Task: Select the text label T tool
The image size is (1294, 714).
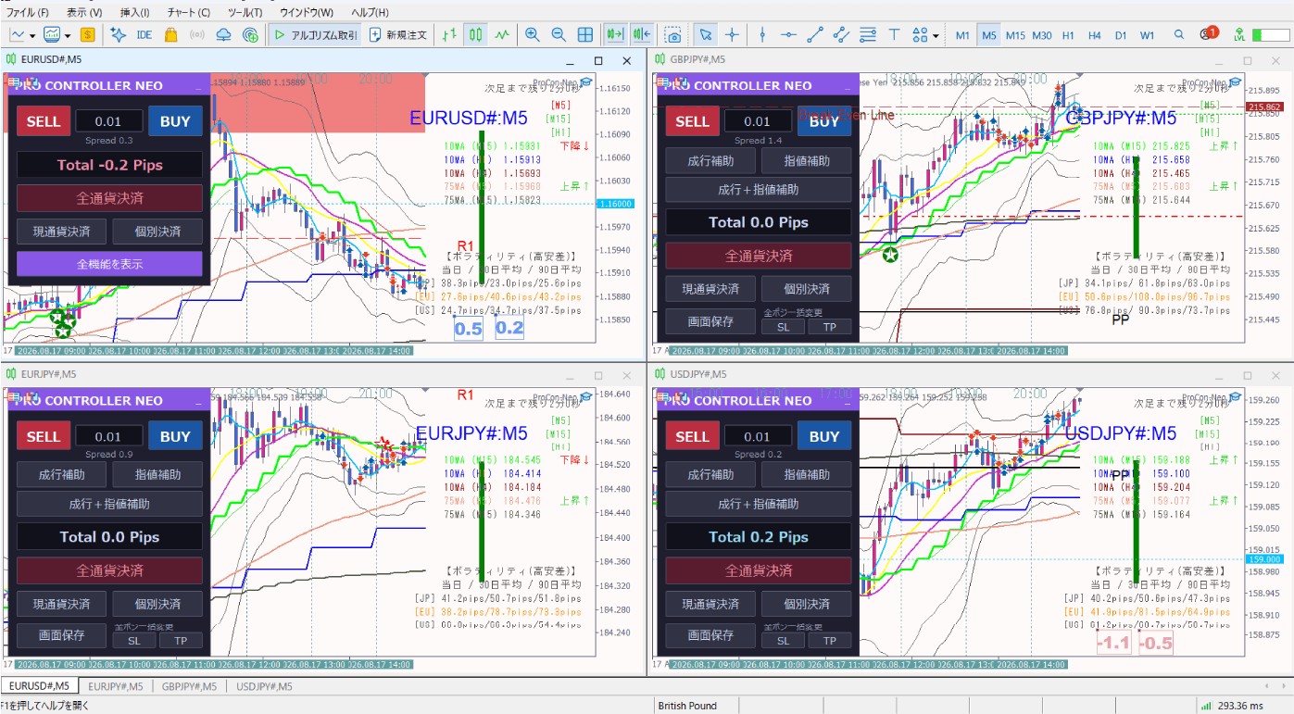Action: (x=894, y=34)
